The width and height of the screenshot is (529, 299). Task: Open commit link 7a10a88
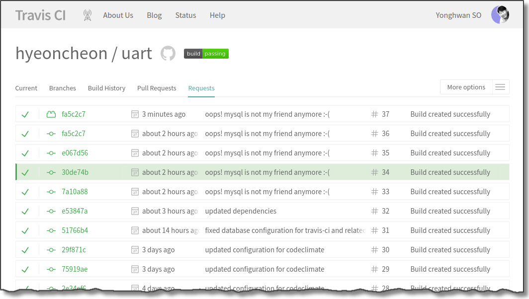click(75, 192)
